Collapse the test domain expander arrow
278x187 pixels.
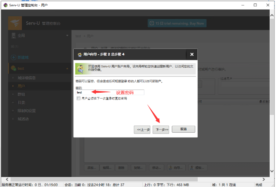(x=67, y=69)
